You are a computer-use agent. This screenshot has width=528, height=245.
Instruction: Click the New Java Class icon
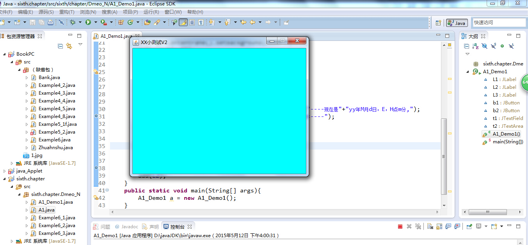pos(130,22)
